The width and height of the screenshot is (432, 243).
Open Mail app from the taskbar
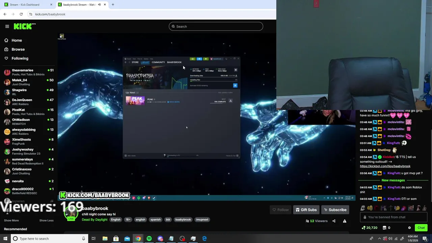click(x=127, y=239)
